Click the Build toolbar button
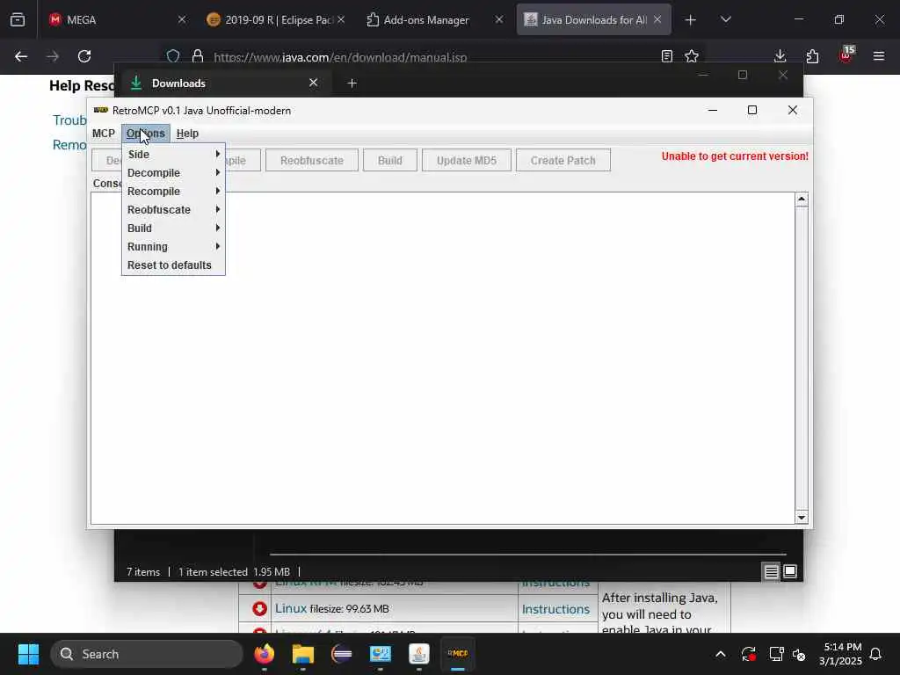 (389, 160)
